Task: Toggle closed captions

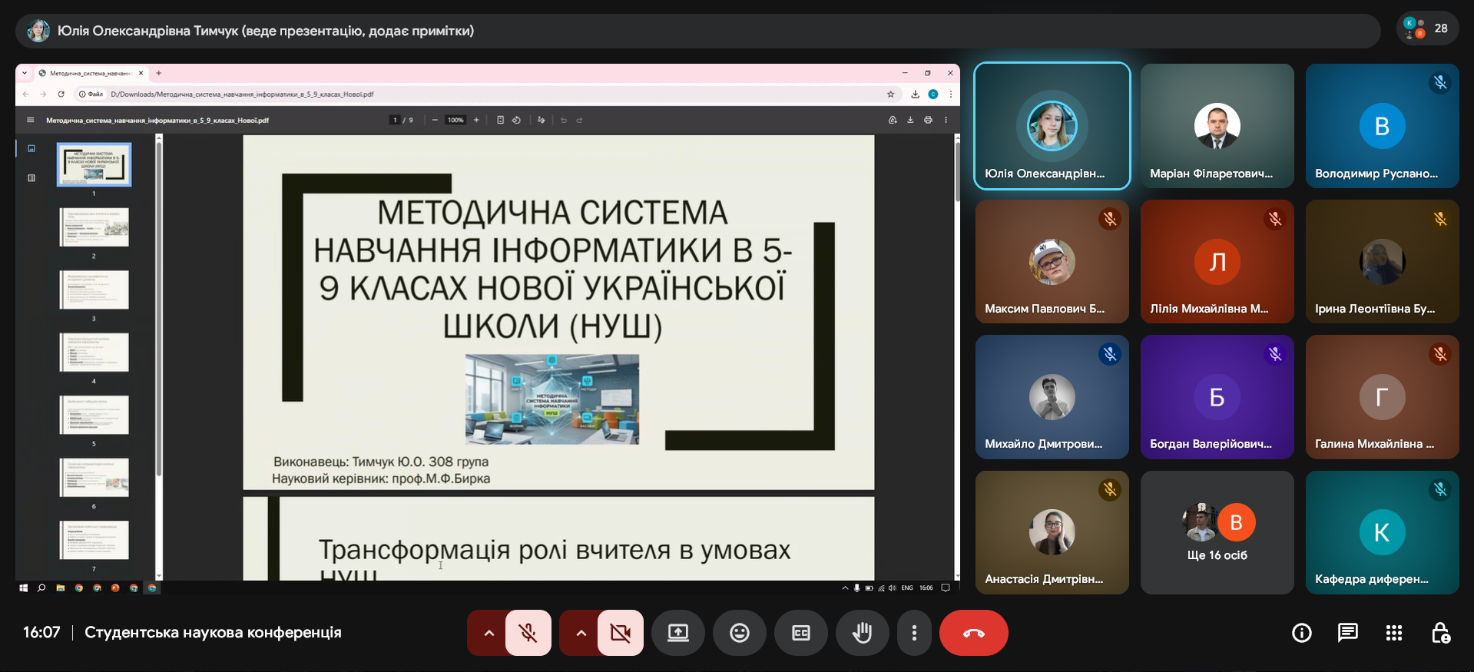Action: (801, 633)
